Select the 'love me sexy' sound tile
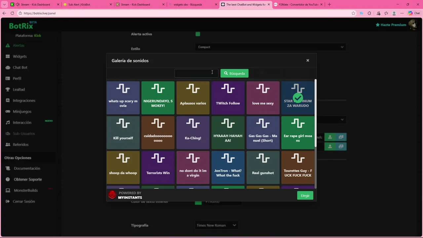 coord(263,98)
